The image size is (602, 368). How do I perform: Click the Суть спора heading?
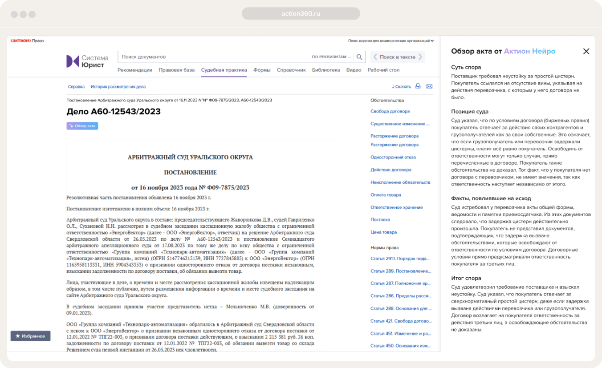[x=466, y=68]
